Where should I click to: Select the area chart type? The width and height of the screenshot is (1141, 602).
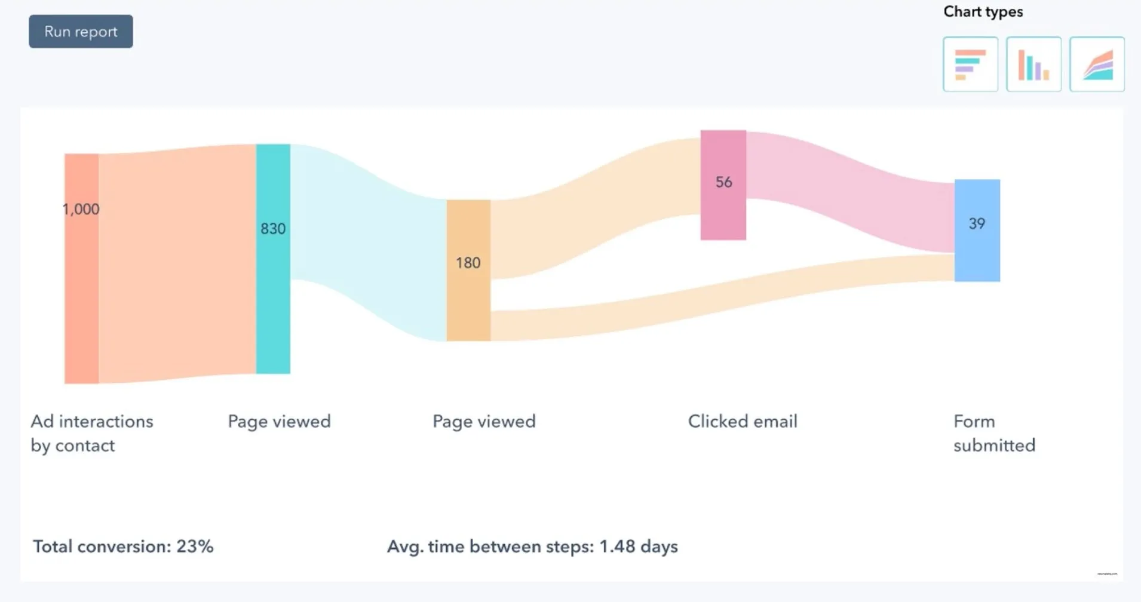tap(1097, 64)
